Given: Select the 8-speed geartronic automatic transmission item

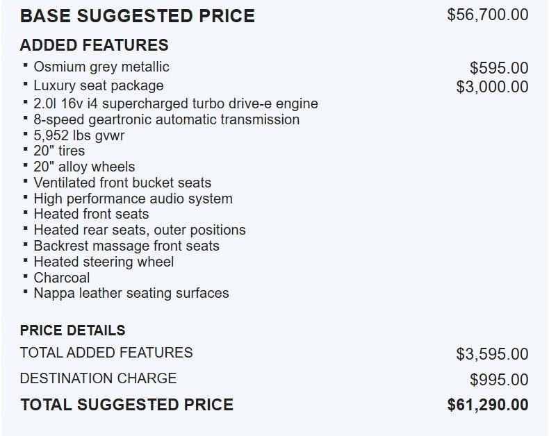Looking at the screenshot, I should (x=167, y=119).
